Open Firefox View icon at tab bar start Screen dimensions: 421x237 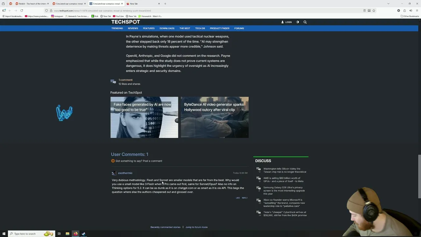click(x=3, y=4)
